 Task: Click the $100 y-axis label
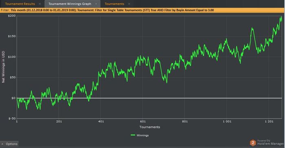12,57
